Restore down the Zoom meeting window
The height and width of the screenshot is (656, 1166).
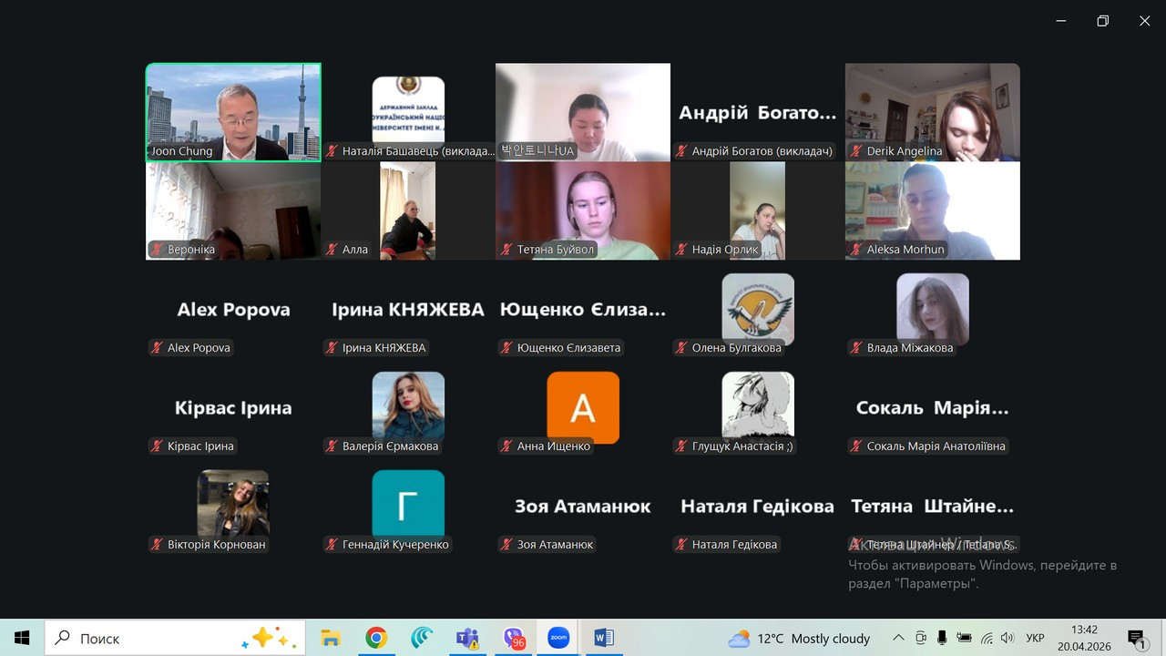click(x=1102, y=21)
